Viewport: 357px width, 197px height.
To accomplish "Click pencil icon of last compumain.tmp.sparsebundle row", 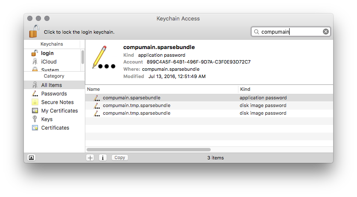I will (97, 113).
